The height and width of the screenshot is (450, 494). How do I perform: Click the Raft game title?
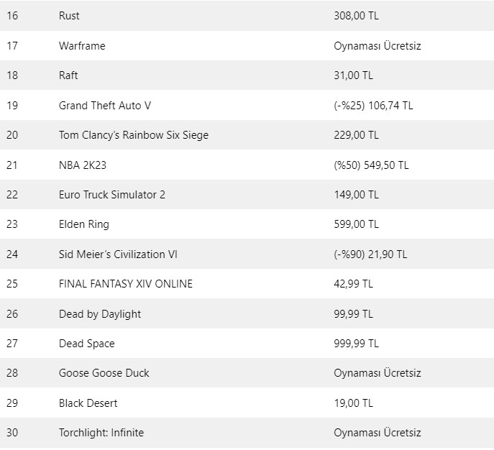(68, 75)
